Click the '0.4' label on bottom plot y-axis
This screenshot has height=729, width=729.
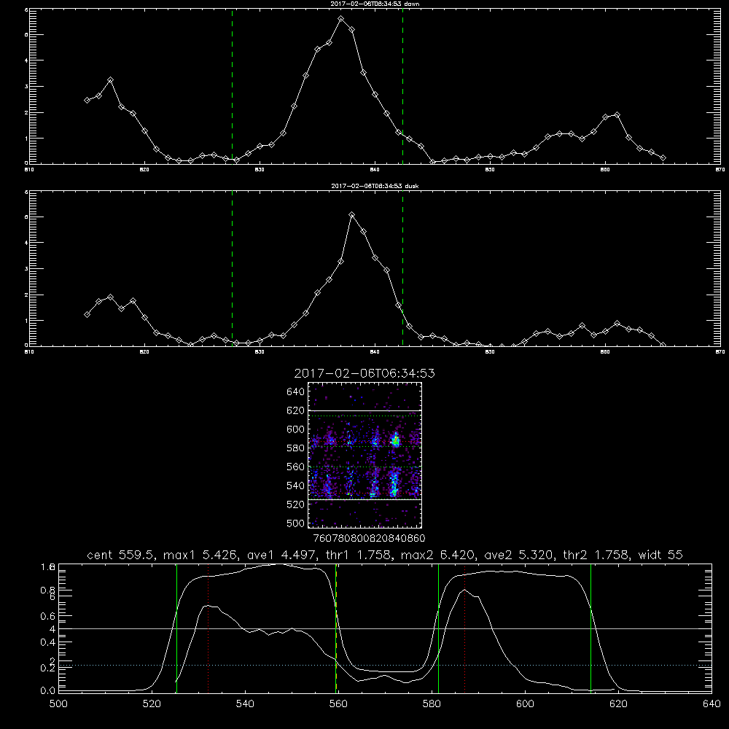tap(48, 642)
